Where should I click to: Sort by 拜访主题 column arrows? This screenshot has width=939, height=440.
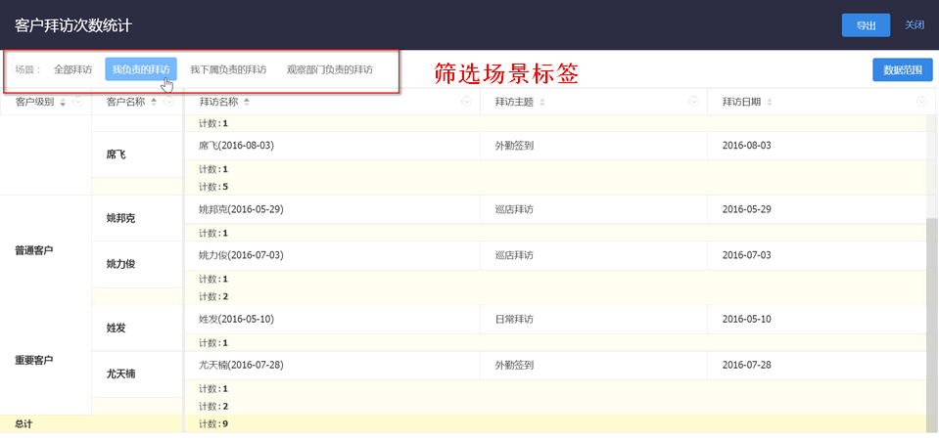pyautogui.click(x=542, y=103)
